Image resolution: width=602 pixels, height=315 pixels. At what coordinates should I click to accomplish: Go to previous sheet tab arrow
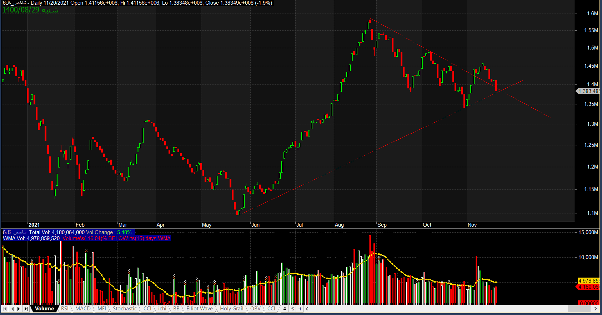[12, 309]
